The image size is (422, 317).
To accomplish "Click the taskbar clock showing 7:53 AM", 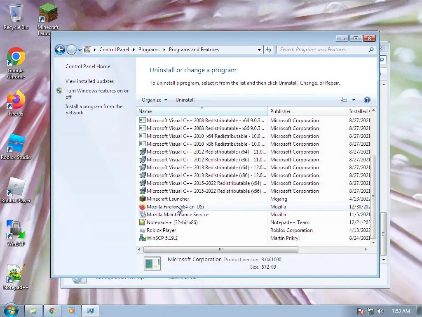I will coord(401,311).
